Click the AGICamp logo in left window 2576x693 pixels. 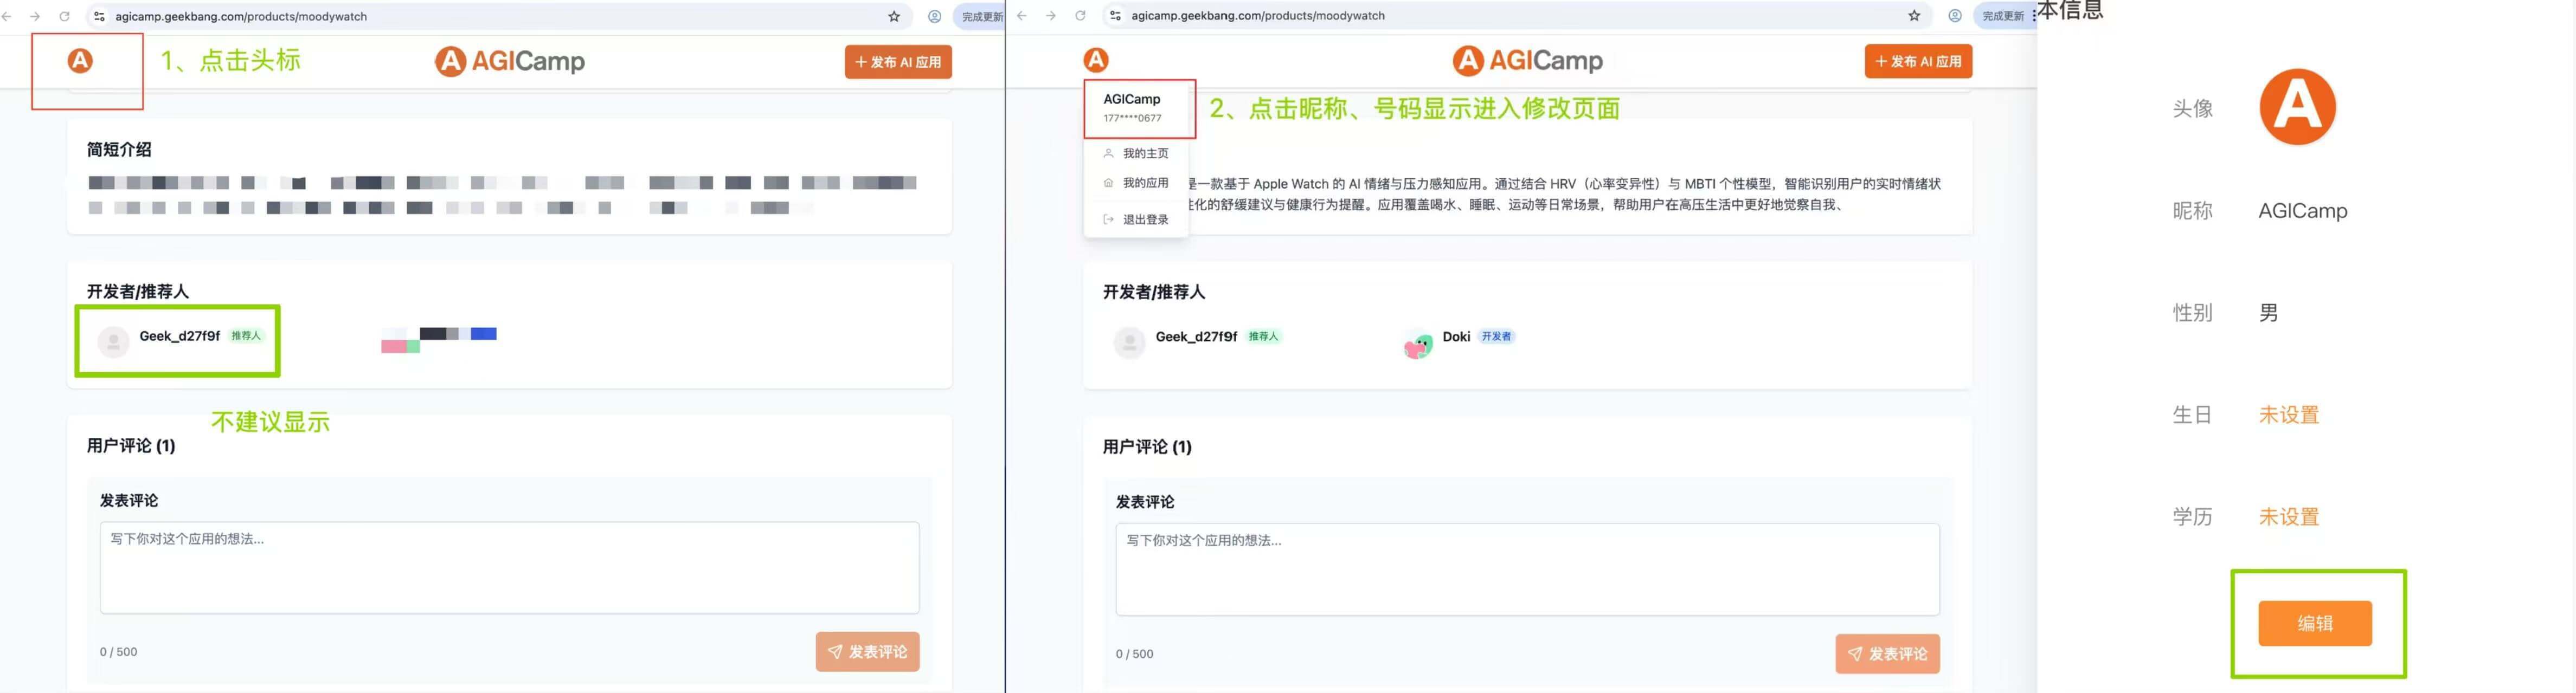(510, 61)
